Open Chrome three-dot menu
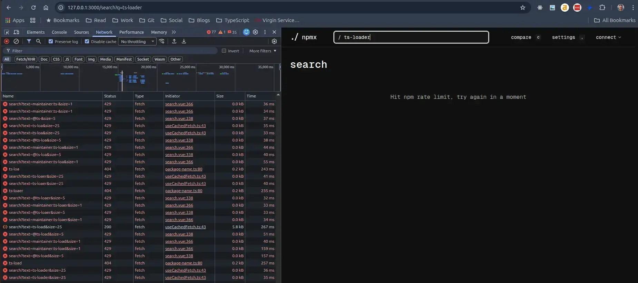638x283 pixels. (x=633, y=8)
